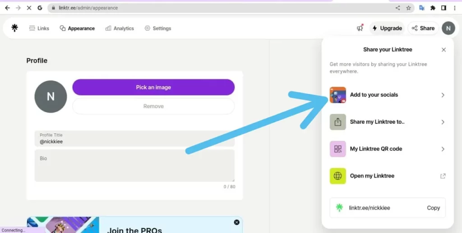The width and height of the screenshot is (462, 233).
Task: Stop page loading with X button
Action: 29,8
